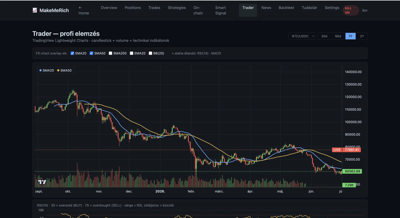Click the TradingView logo on the chart
400x218 pixels.
[42, 182]
